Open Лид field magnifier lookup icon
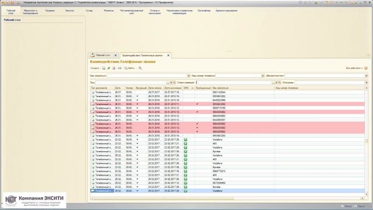The image size is (373, 210). 174,83
